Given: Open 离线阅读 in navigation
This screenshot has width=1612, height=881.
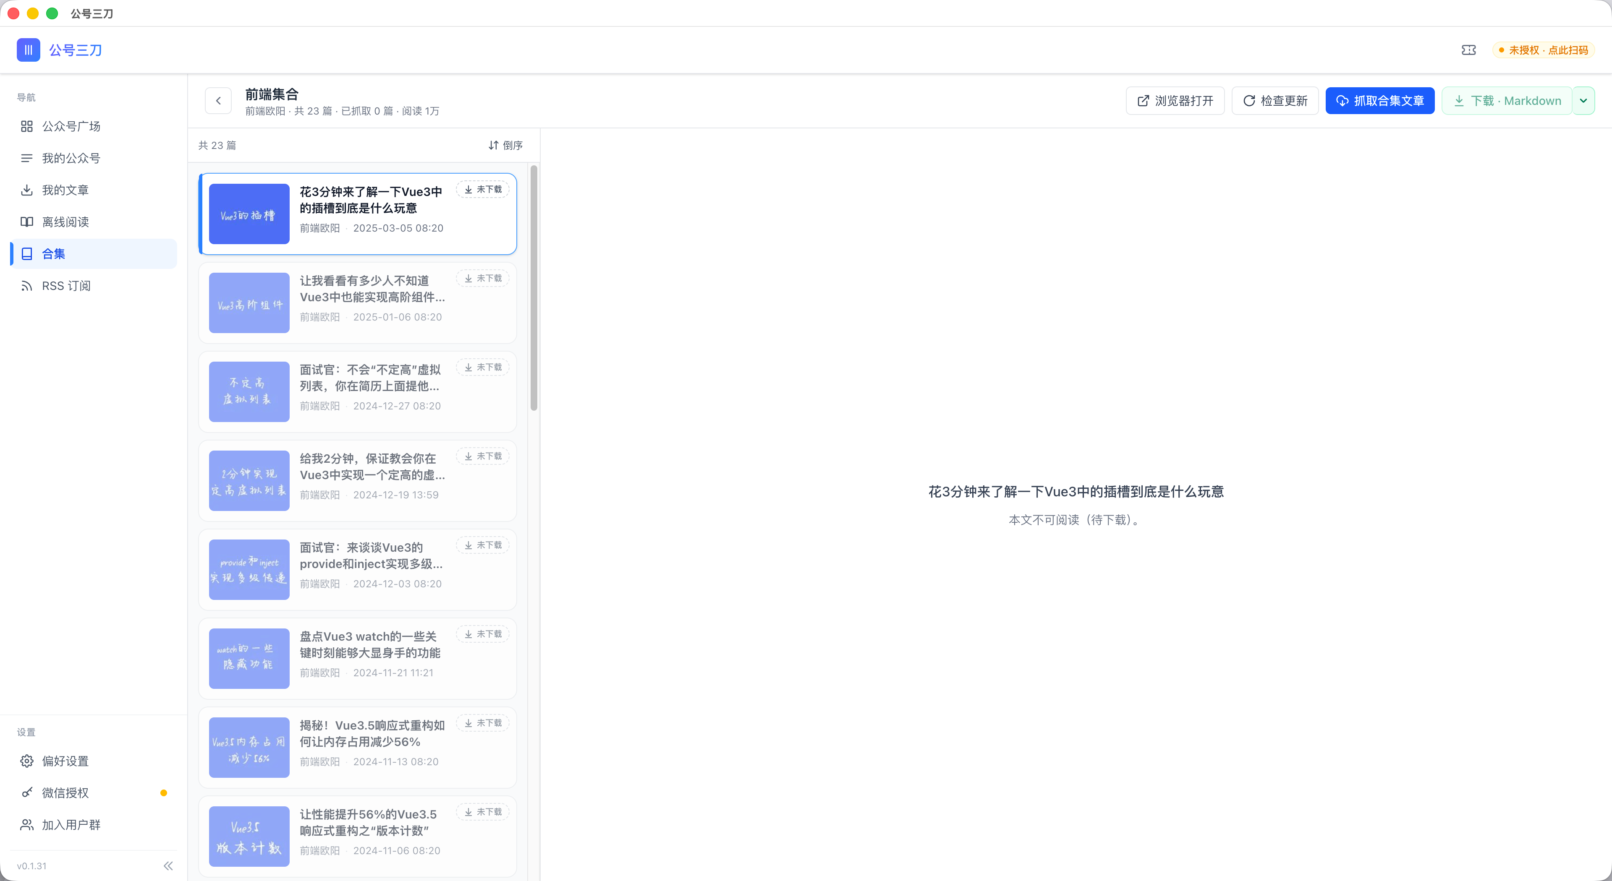Looking at the screenshot, I should (x=94, y=222).
